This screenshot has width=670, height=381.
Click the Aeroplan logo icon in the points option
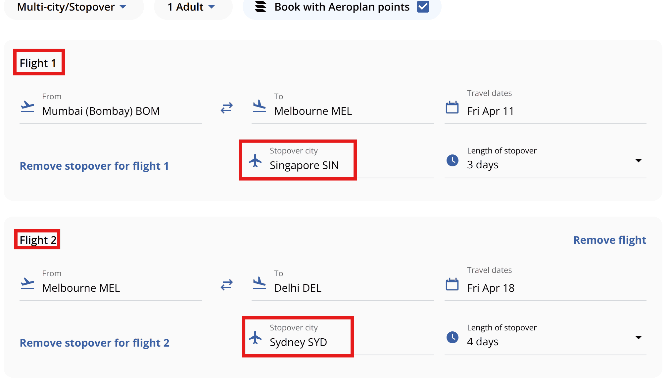[260, 7]
